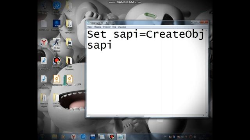Select the folder icon right of CS 1.6
Viewport: 250px width, 140px height.
tap(69, 42)
